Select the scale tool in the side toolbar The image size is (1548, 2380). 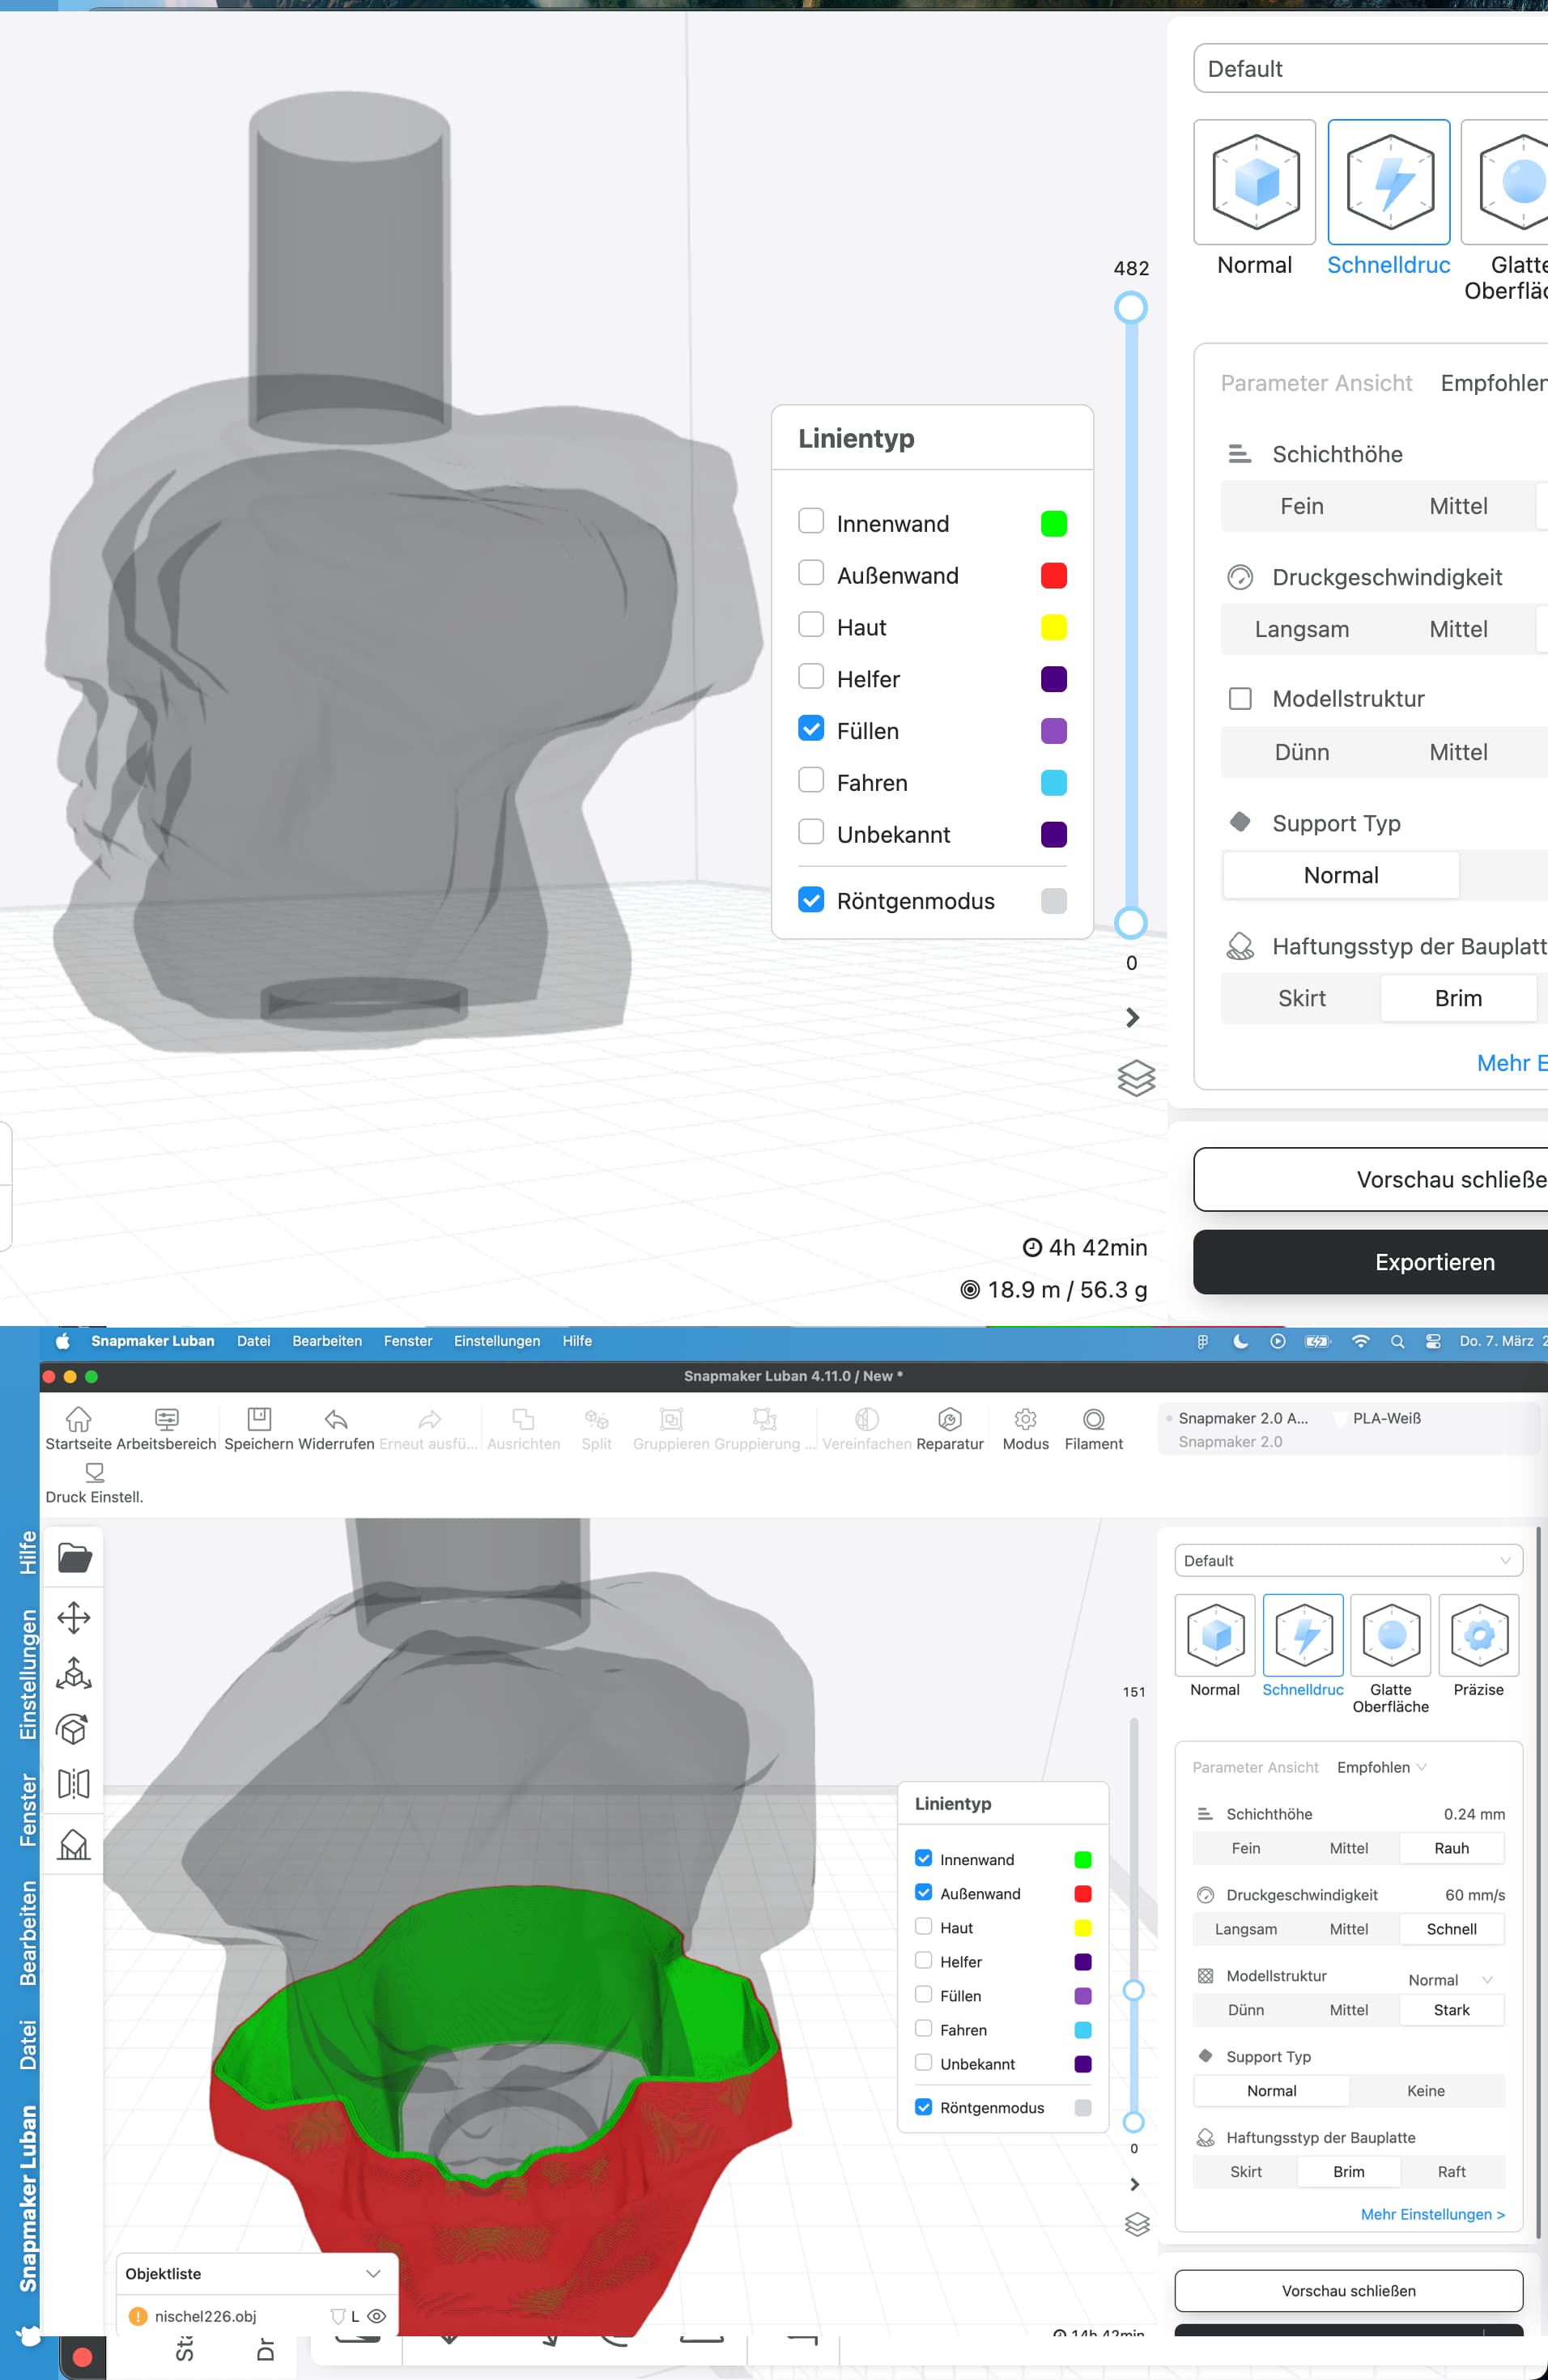(74, 1673)
